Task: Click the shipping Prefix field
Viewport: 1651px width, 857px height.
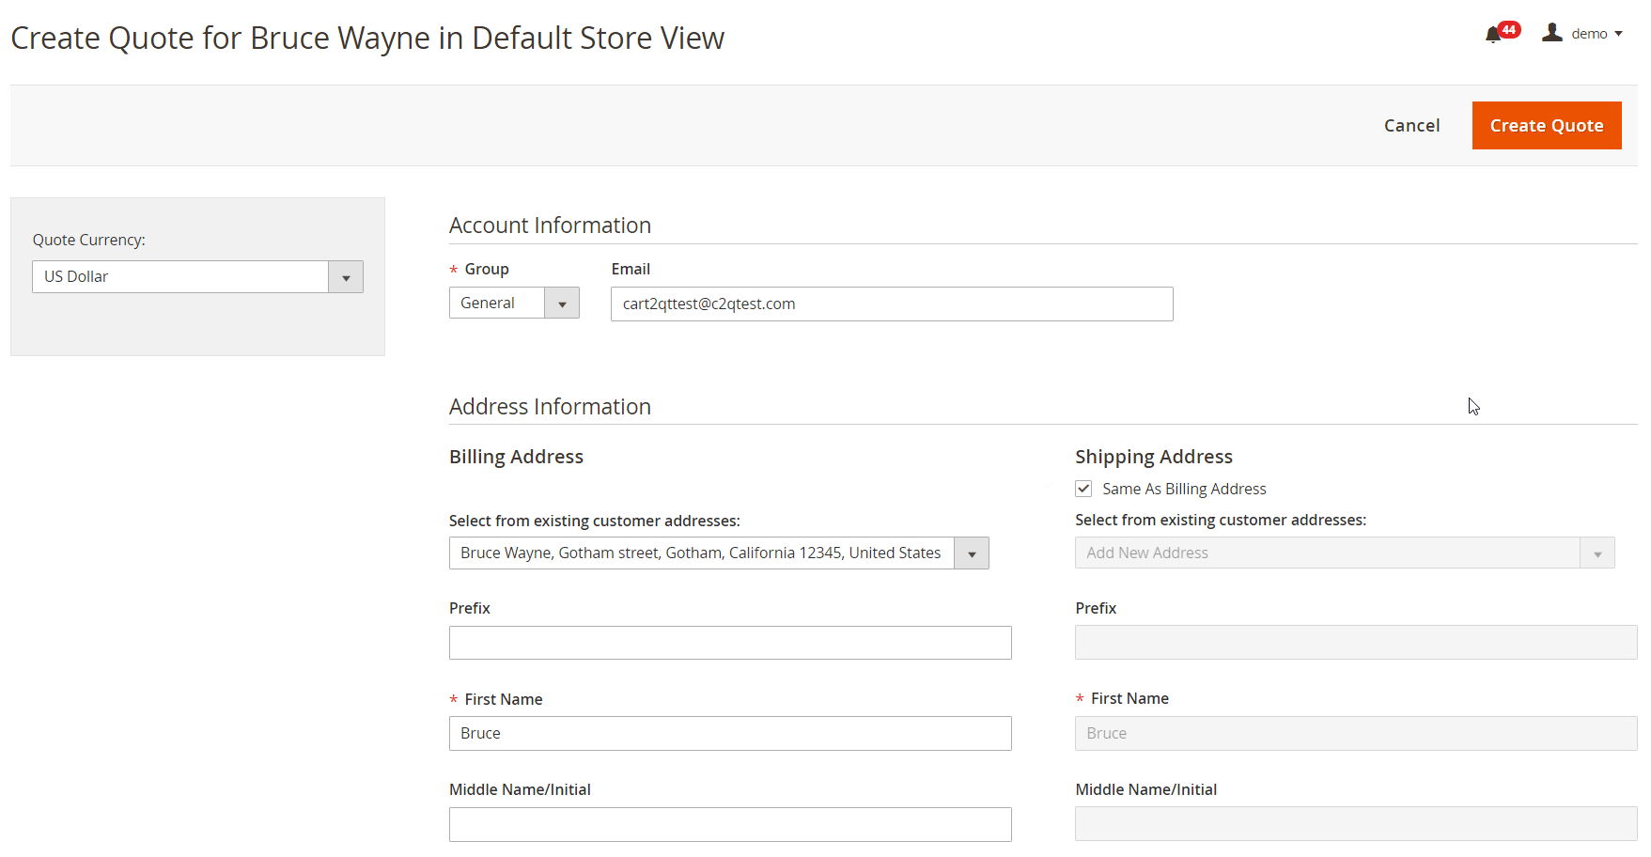Action: tap(1355, 643)
